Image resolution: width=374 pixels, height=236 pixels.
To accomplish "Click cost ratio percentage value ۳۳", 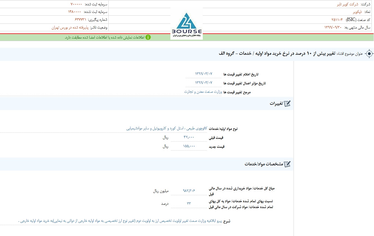I will 189,203.
